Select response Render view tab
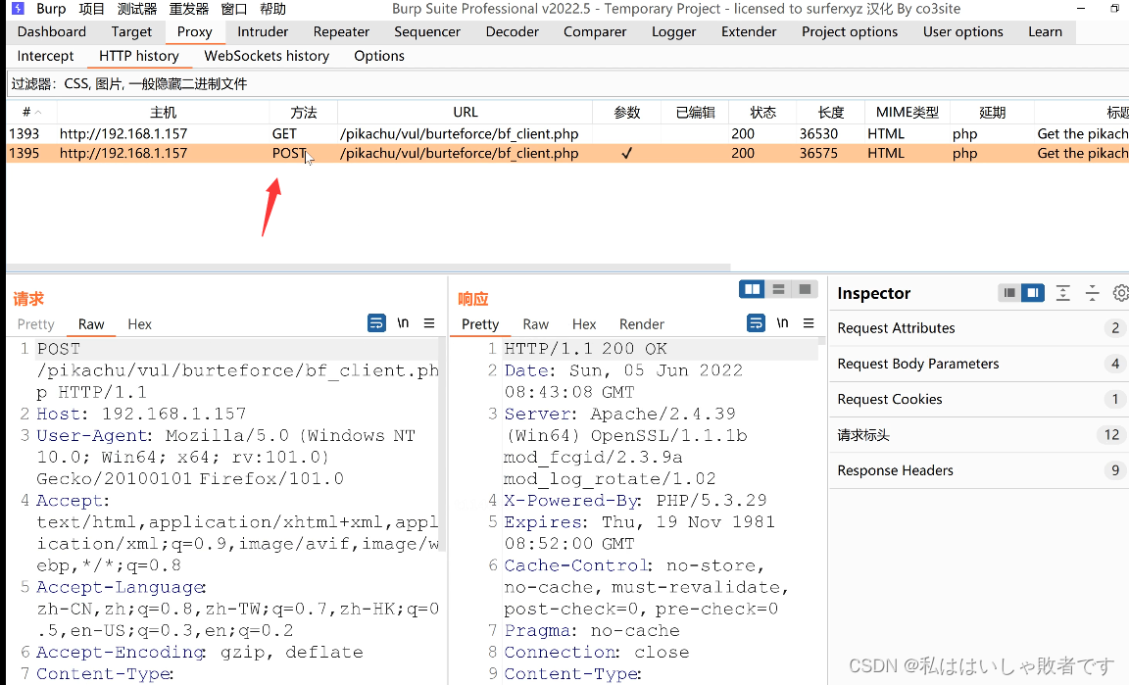This screenshot has height=685, width=1129. pyautogui.click(x=642, y=324)
